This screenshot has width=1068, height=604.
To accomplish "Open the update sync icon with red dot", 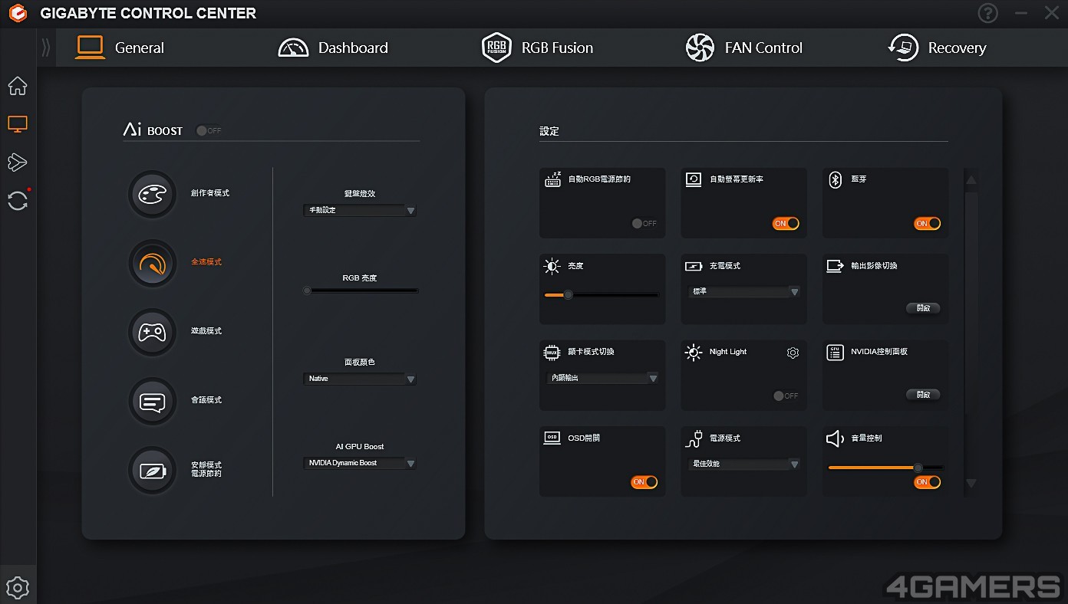I will point(18,200).
